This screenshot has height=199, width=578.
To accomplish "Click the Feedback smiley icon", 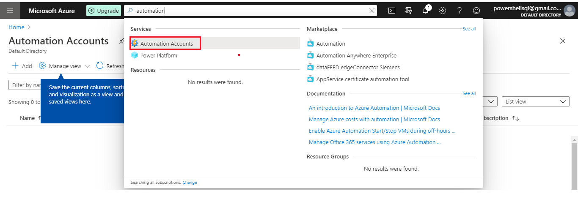I will pyautogui.click(x=476, y=11).
